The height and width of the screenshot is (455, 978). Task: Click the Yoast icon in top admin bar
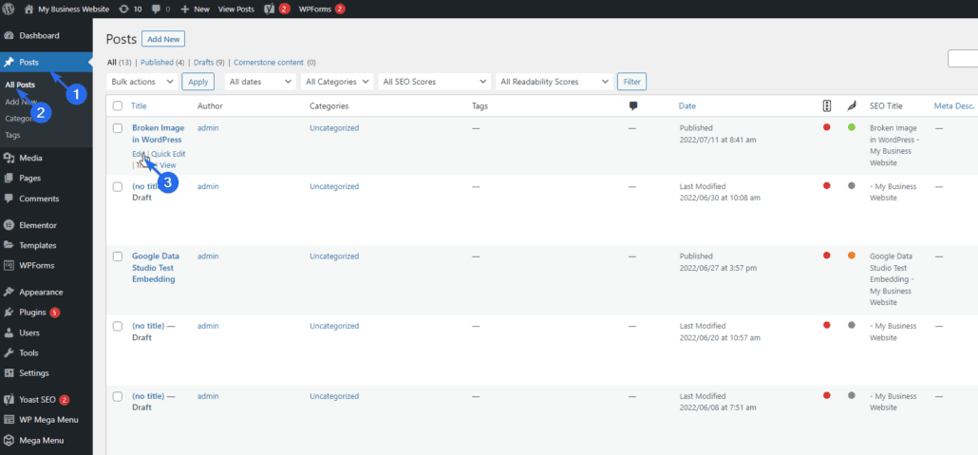coord(272,9)
